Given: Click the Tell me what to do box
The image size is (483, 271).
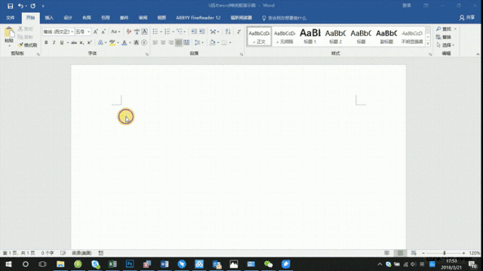Looking at the screenshot, I should coord(284,18).
